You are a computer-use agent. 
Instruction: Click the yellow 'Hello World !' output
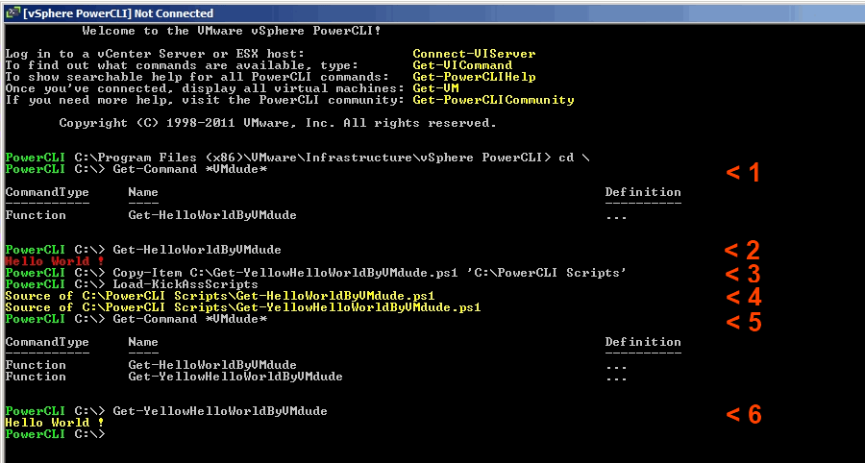pyautogui.click(x=55, y=423)
